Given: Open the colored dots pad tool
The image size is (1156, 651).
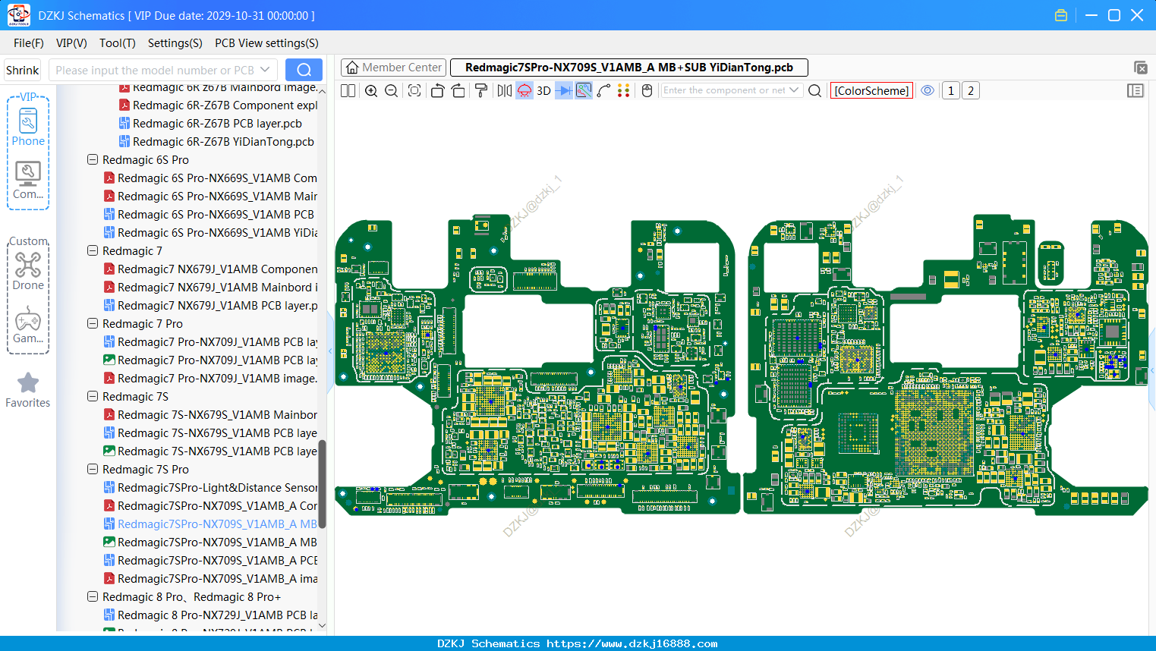Looking at the screenshot, I should 624,91.
